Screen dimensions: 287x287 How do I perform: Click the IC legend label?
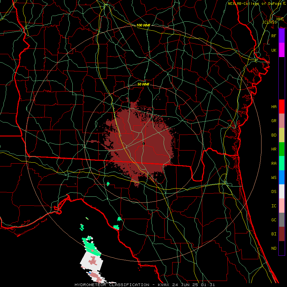(274, 206)
